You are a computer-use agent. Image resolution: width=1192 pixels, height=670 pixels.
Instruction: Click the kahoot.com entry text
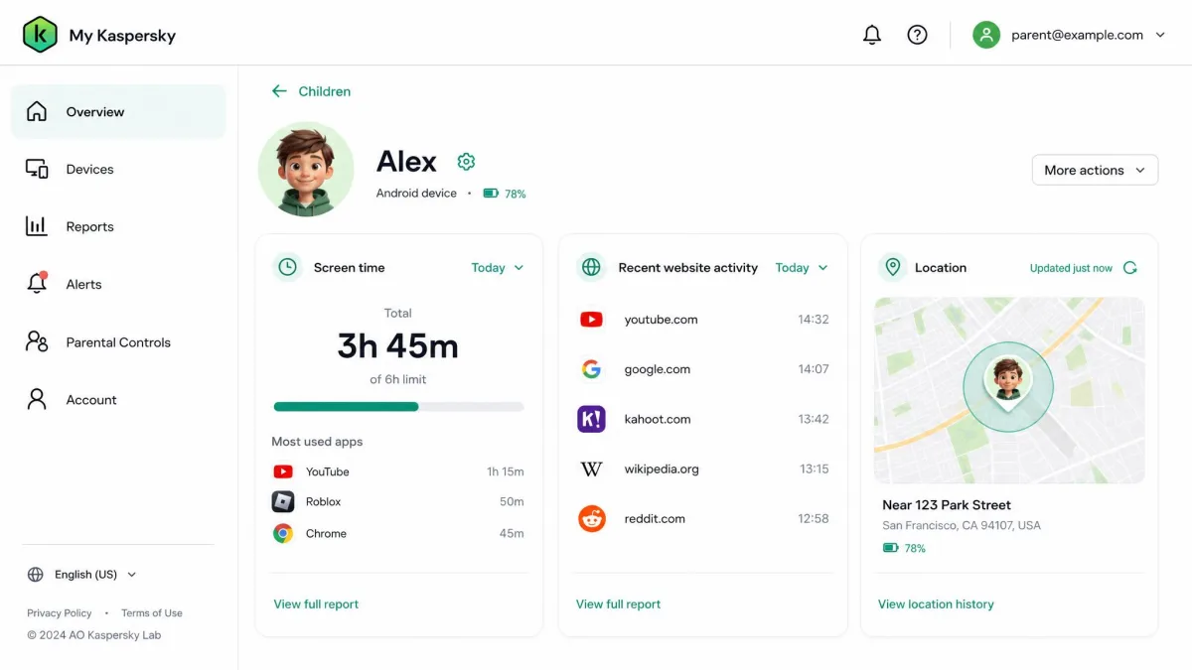click(658, 419)
